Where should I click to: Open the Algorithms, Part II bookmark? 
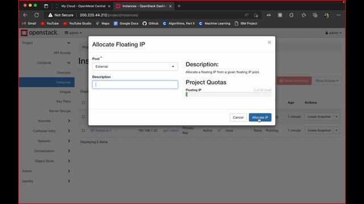tap(179, 23)
